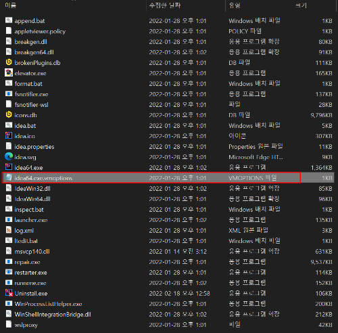The image size is (338, 333).
Task: Select the file name brokenPlugins.db
Action: point(37,63)
